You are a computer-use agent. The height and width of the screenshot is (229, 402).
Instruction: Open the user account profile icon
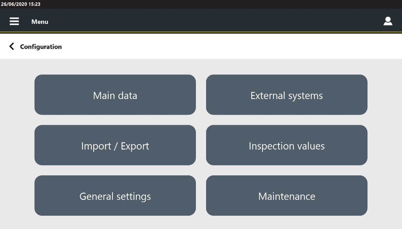(388, 22)
